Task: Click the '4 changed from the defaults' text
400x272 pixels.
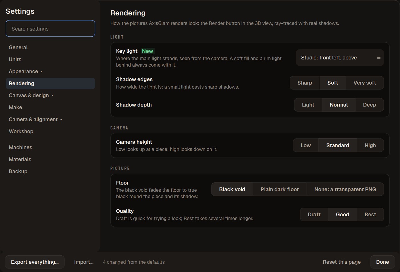Action: (x=134, y=262)
